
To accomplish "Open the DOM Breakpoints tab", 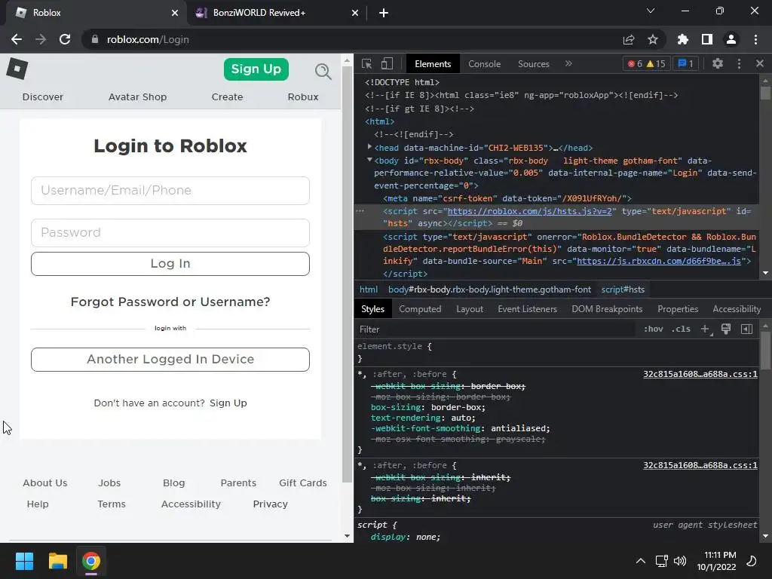I will pyautogui.click(x=607, y=309).
